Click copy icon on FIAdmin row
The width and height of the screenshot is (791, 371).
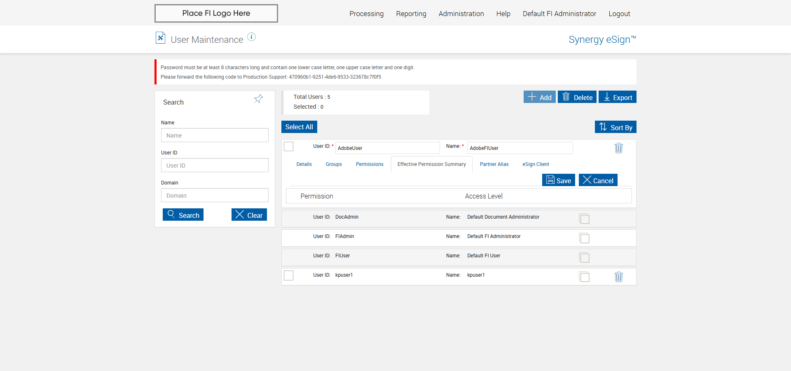[584, 238]
